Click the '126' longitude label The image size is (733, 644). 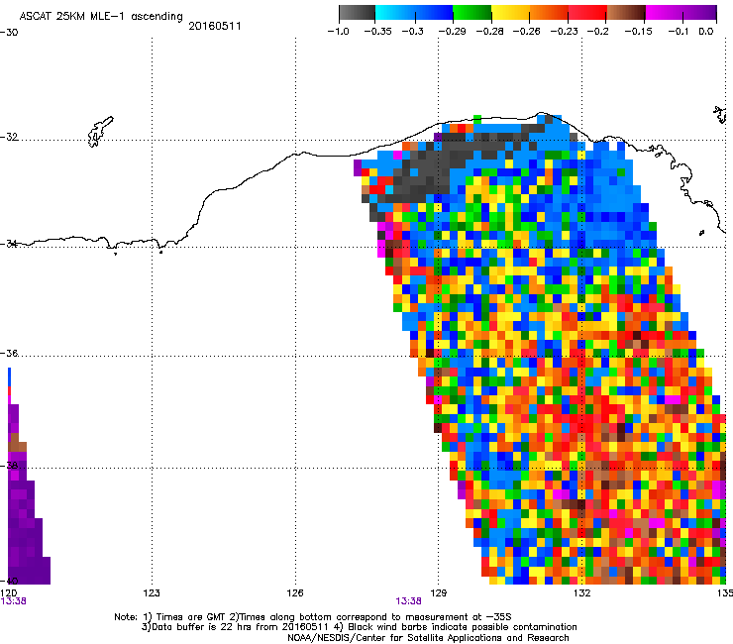(x=295, y=593)
